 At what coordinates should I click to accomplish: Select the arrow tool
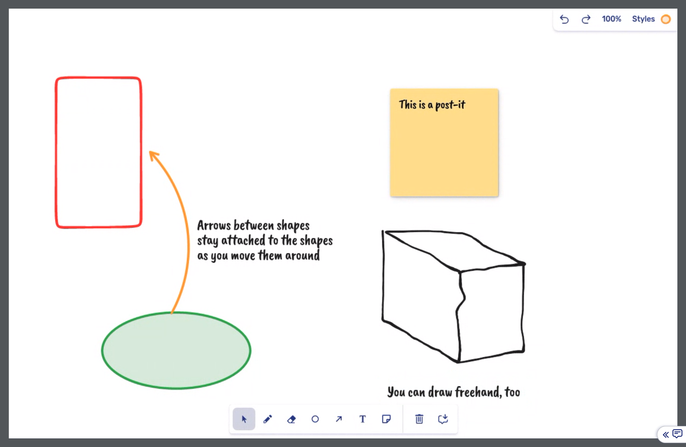tap(339, 419)
